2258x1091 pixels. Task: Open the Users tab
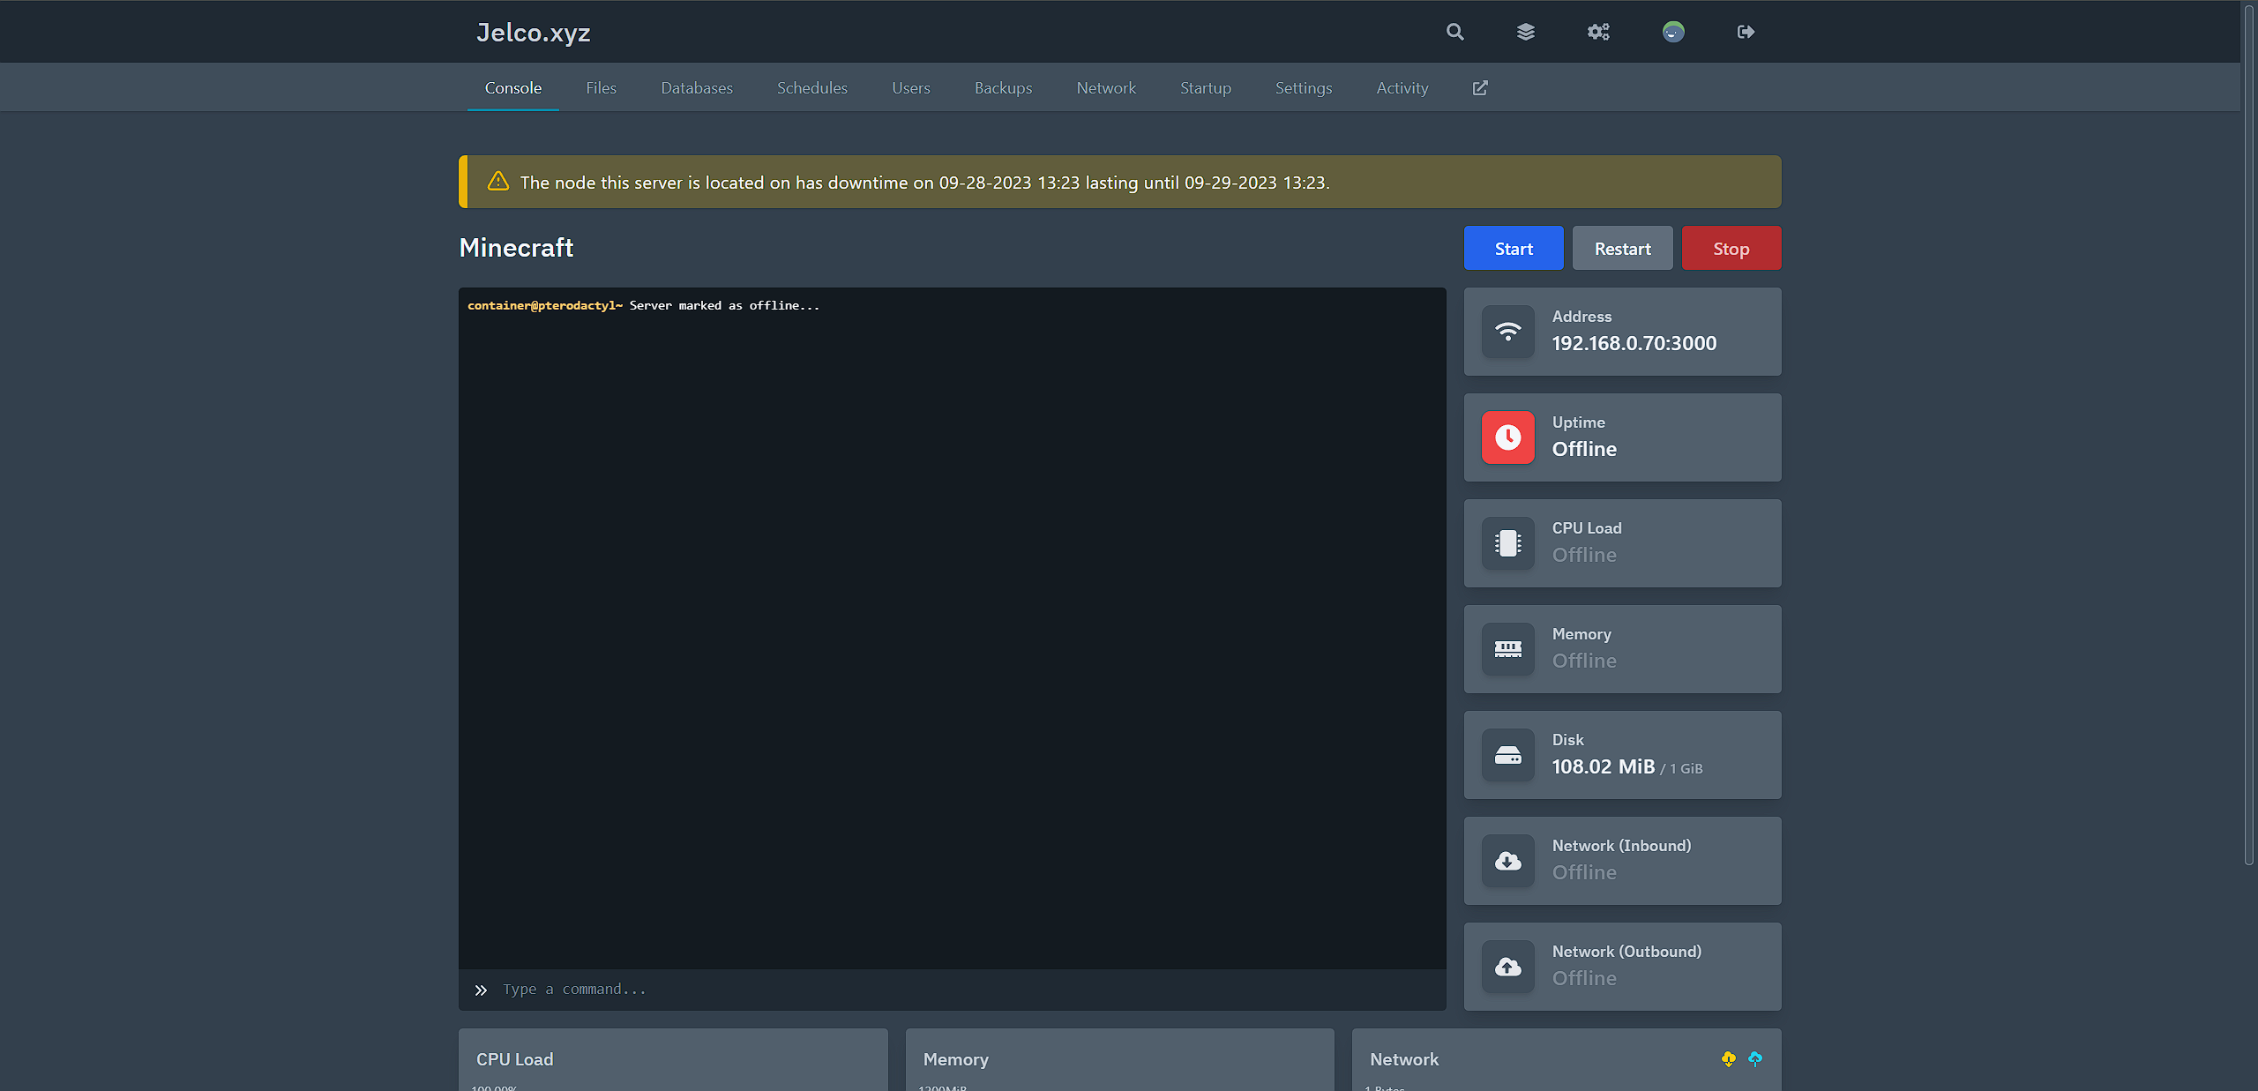pyautogui.click(x=911, y=87)
